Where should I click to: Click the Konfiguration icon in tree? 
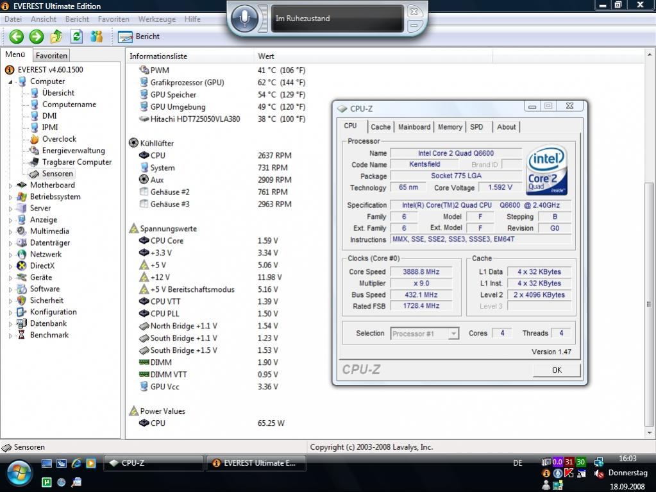[x=21, y=312]
